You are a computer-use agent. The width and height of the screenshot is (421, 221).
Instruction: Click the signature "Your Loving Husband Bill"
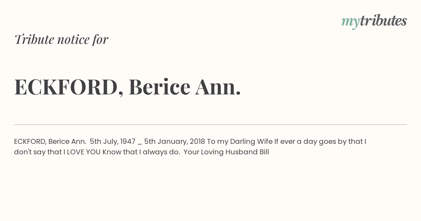coord(226,152)
